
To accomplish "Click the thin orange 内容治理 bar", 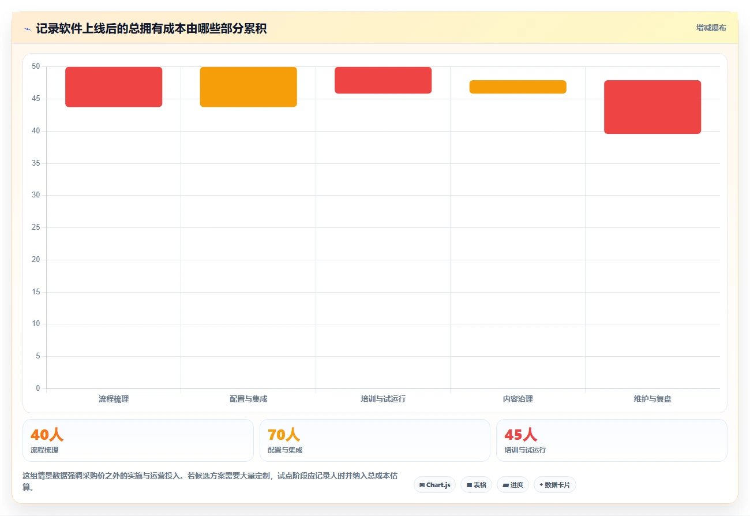I will (517, 87).
